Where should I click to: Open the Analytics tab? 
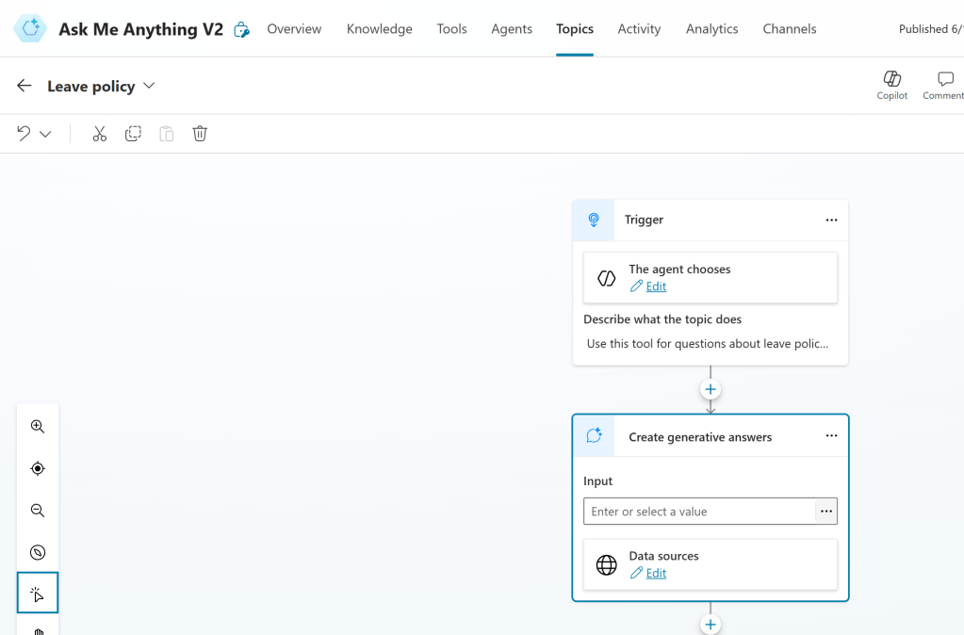pos(711,29)
